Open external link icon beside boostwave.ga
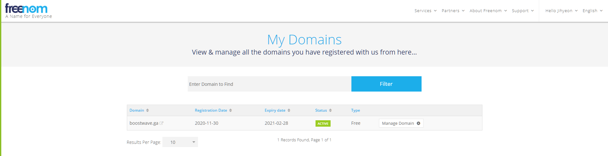The image size is (608, 156). 161,123
